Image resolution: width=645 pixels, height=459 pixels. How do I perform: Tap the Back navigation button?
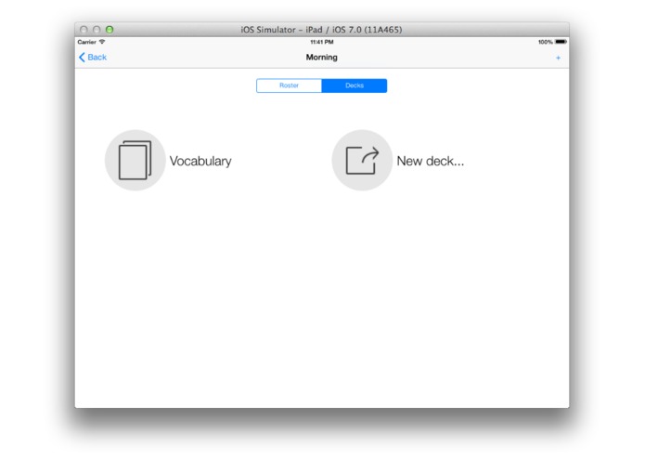coord(93,58)
